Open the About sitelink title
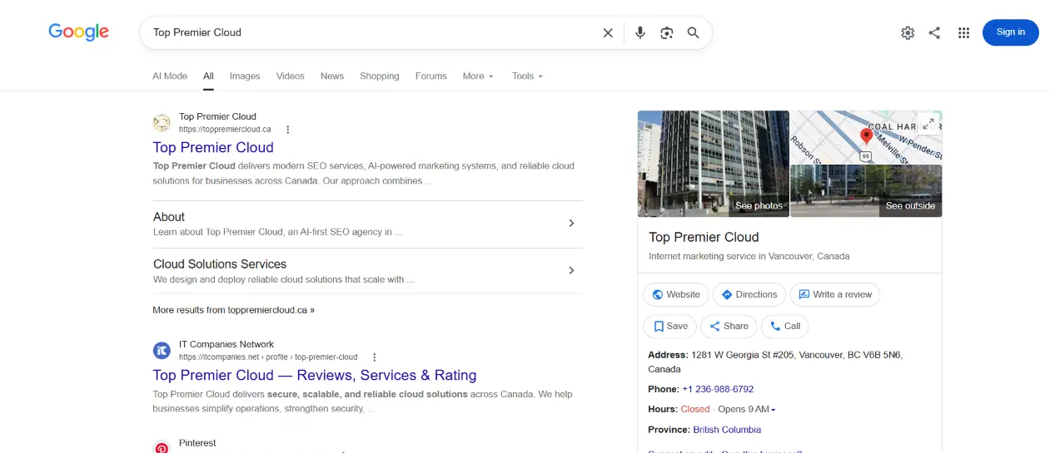1050x453 pixels. [x=169, y=217]
